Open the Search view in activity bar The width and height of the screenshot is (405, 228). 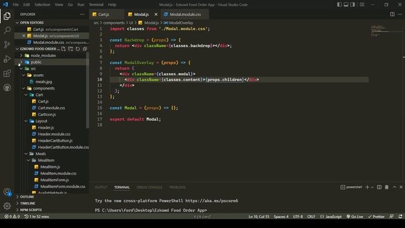click(7, 30)
